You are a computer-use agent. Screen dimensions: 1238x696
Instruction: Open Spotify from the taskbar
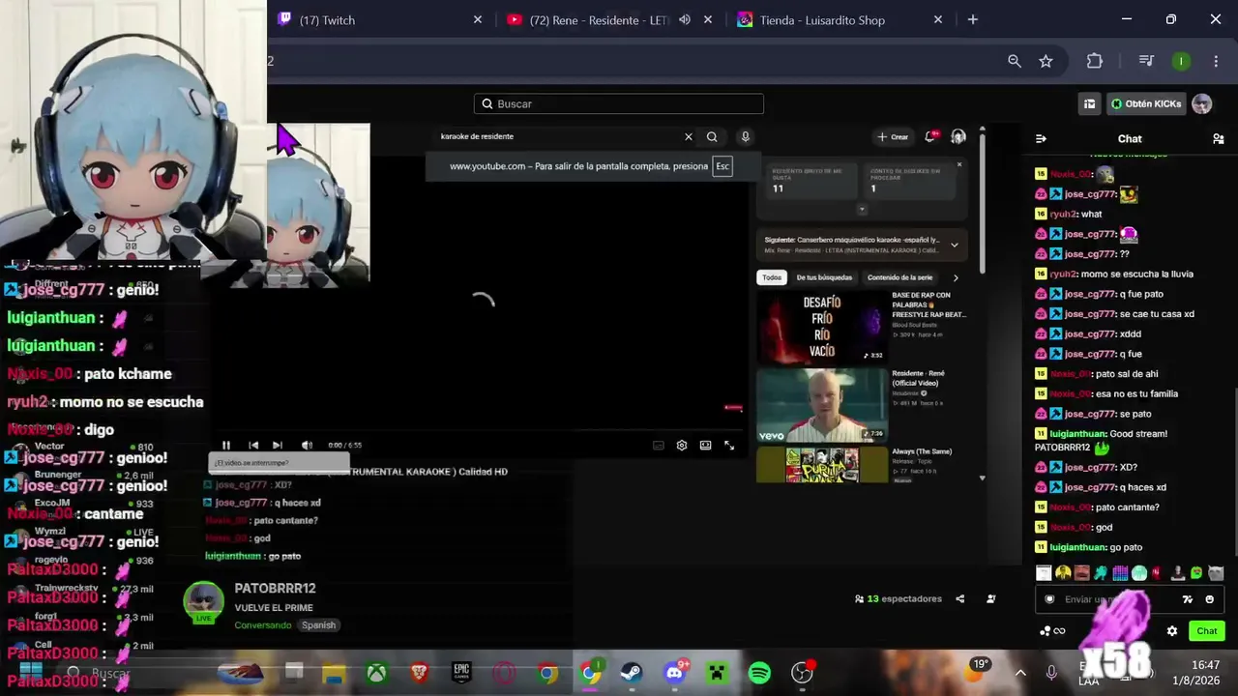coord(760,673)
